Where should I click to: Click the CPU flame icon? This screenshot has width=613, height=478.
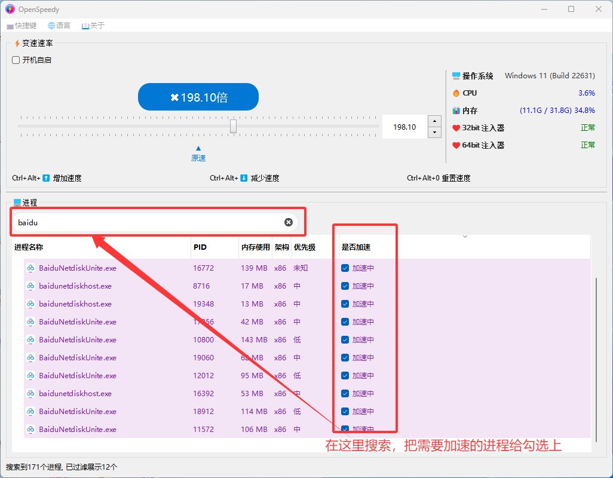pyautogui.click(x=456, y=93)
